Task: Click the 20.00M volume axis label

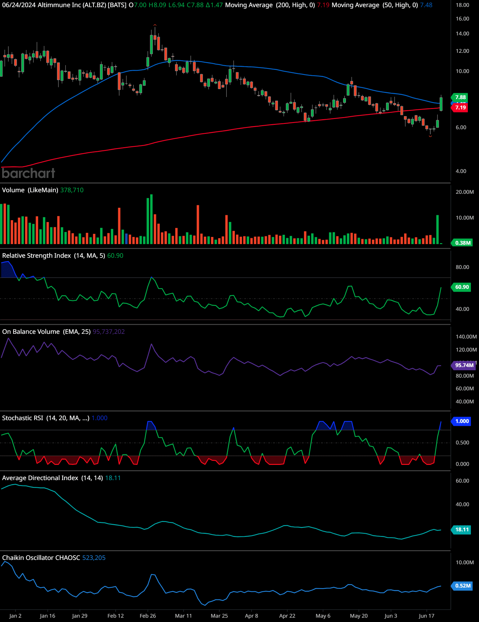Action: (x=464, y=192)
